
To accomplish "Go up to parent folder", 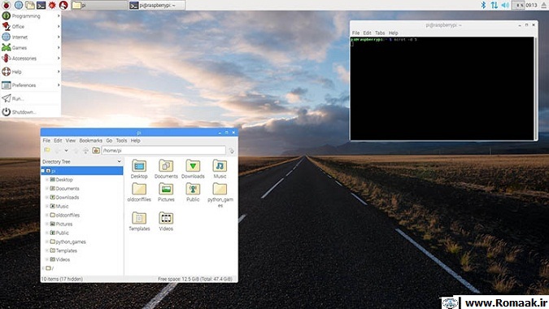I will (x=85, y=150).
